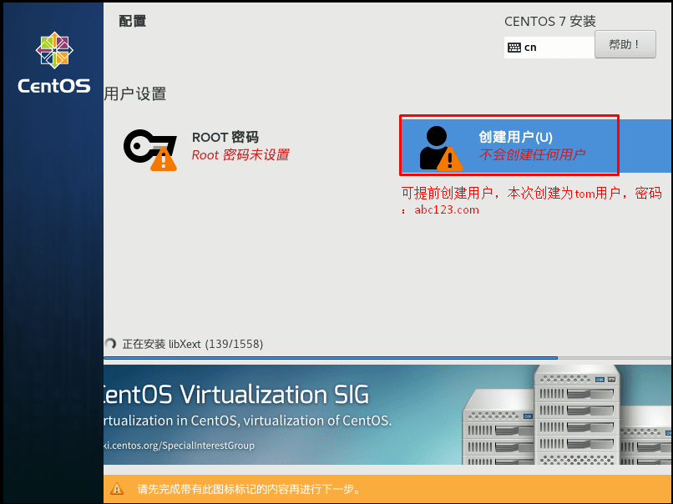This screenshot has height=504, width=673.
Task: Click the server rack image in banner
Action: tap(567, 415)
